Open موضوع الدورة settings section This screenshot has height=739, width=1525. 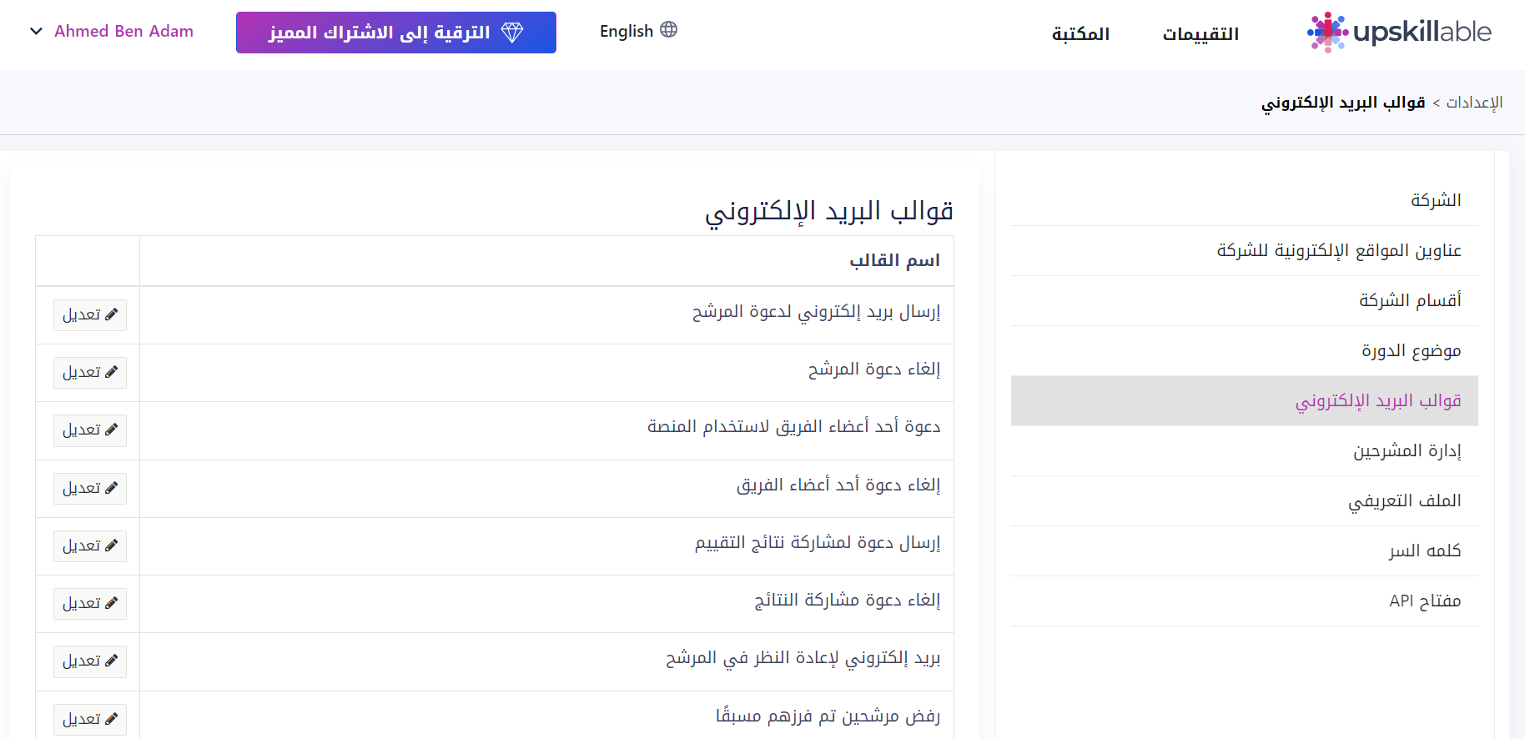click(1245, 350)
